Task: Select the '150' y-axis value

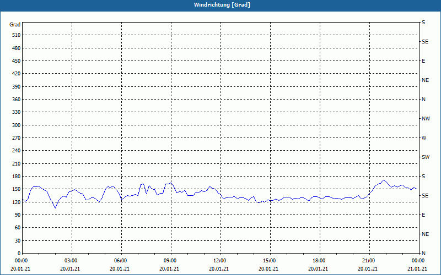Action: coord(17,189)
